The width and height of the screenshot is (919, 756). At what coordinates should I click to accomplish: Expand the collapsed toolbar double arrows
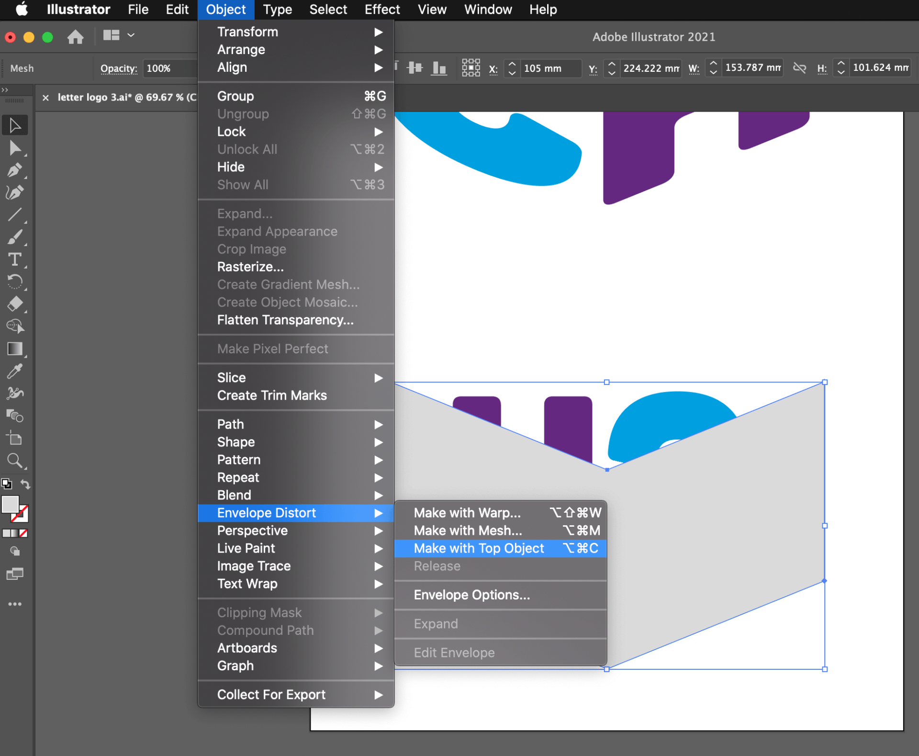tap(5, 90)
